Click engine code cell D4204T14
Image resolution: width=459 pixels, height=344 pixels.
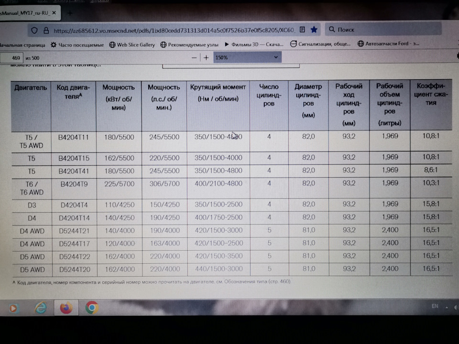[x=75, y=218]
